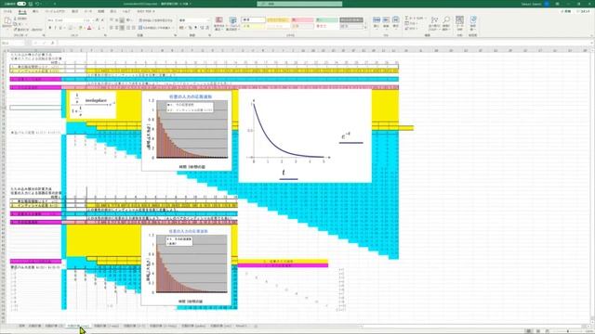Image resolution: width=595 pixels, height=334 pixels.
Task: Select the lower bar chart thumbnail
Action: click(186, 265)
